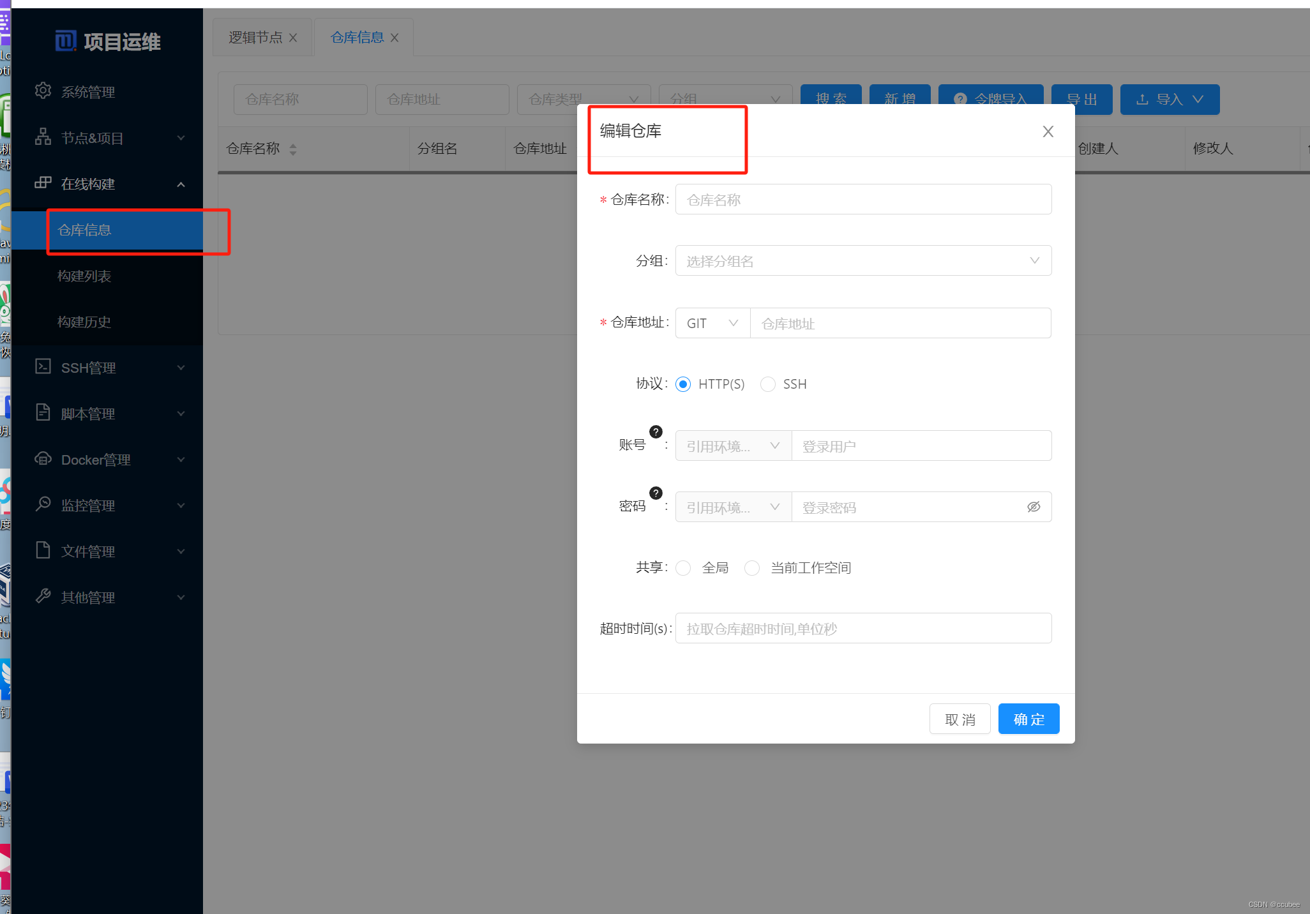Toggle password visibility eye icon
Image resolution: width=1310 pixels, height=914 pixels.
[x=1034, y=507]
